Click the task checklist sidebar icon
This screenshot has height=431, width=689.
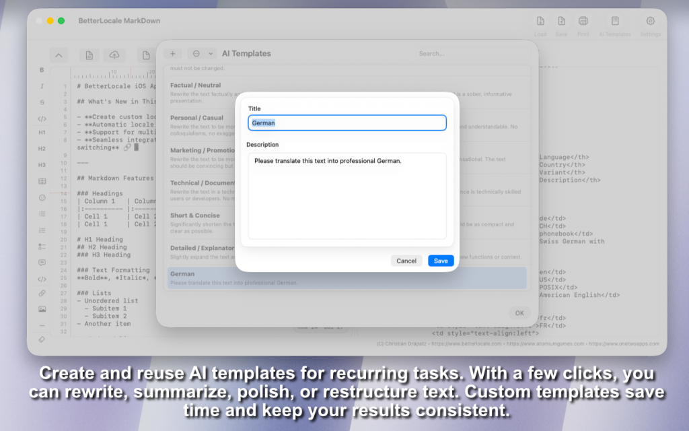click(x=42, y=246)
